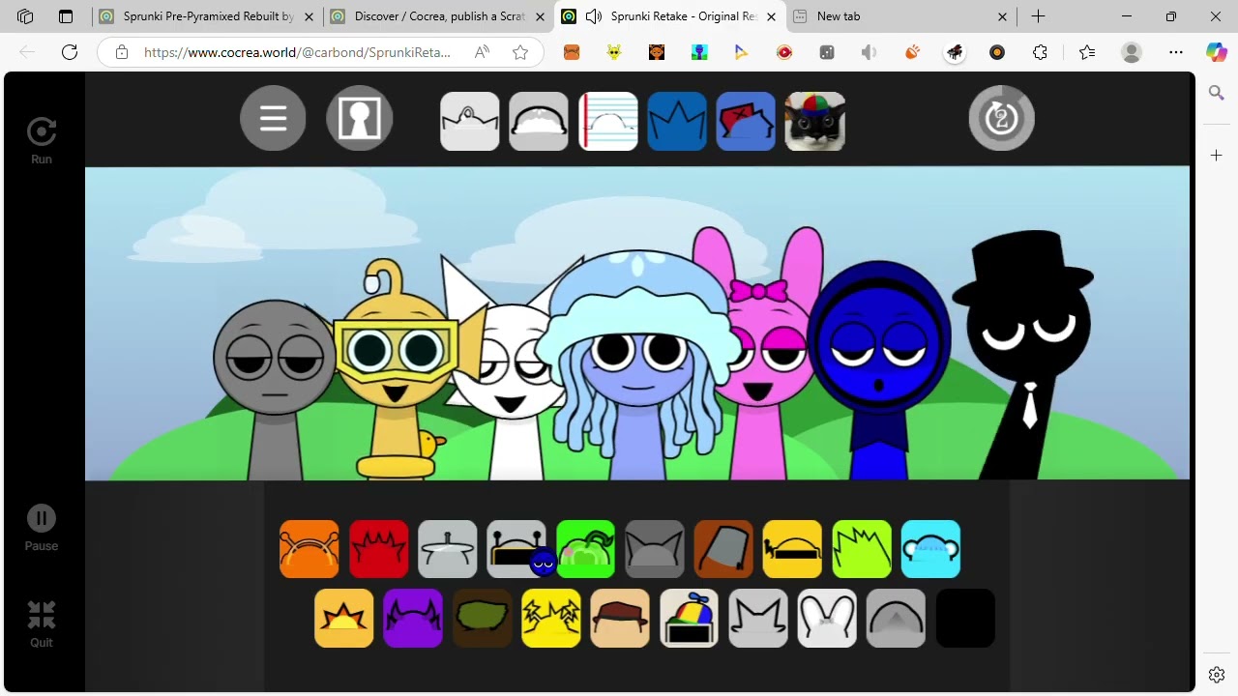Image resolution: width=1238 pixels, height=696 pixels.
Task: Pick the brown fedora hat character icon
Action: tap(620, 619)
